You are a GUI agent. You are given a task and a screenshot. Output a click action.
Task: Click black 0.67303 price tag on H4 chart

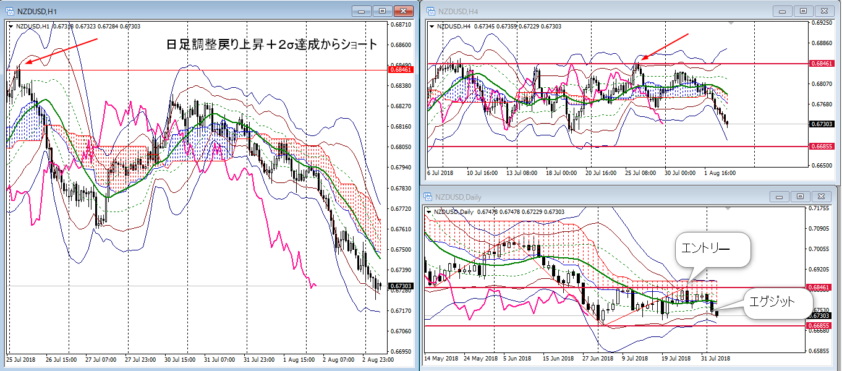(821, 124)
